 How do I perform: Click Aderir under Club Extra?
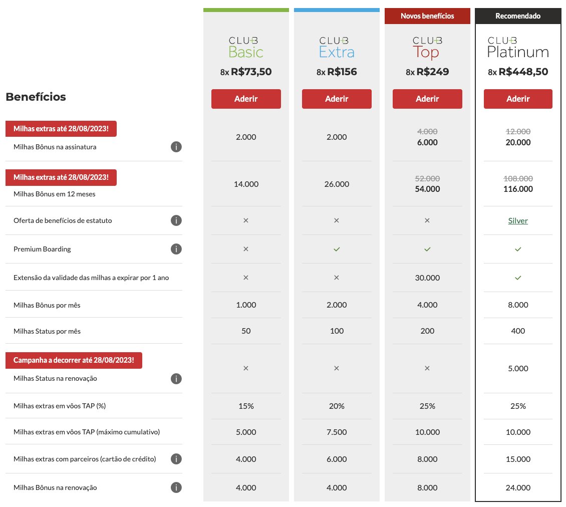coord(337,99)
